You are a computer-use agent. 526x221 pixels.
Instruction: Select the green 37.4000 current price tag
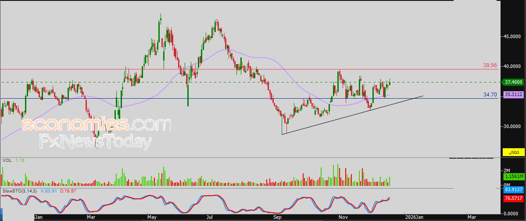pos(512,82)
